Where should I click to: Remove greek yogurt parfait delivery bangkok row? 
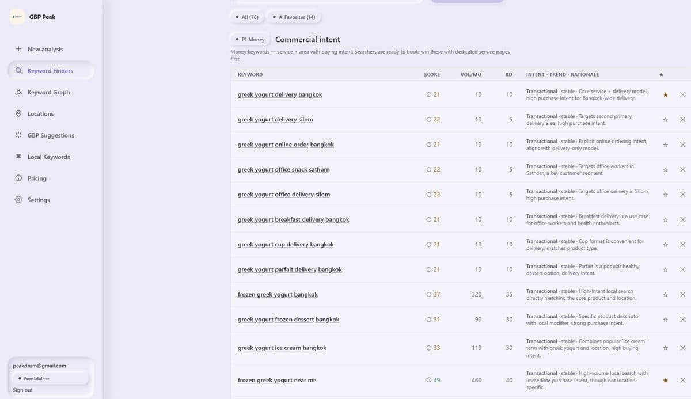pos(682,269)
